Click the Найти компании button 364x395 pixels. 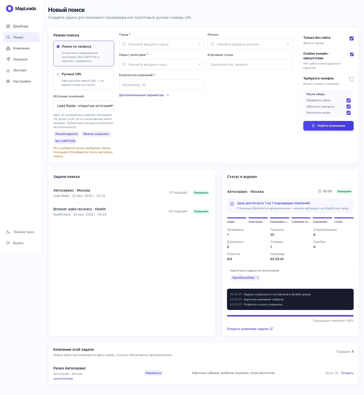click(328, 126)
